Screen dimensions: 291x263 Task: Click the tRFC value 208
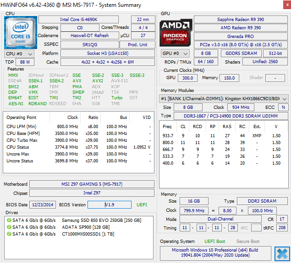pyautogui.click(x=282, y=228)
